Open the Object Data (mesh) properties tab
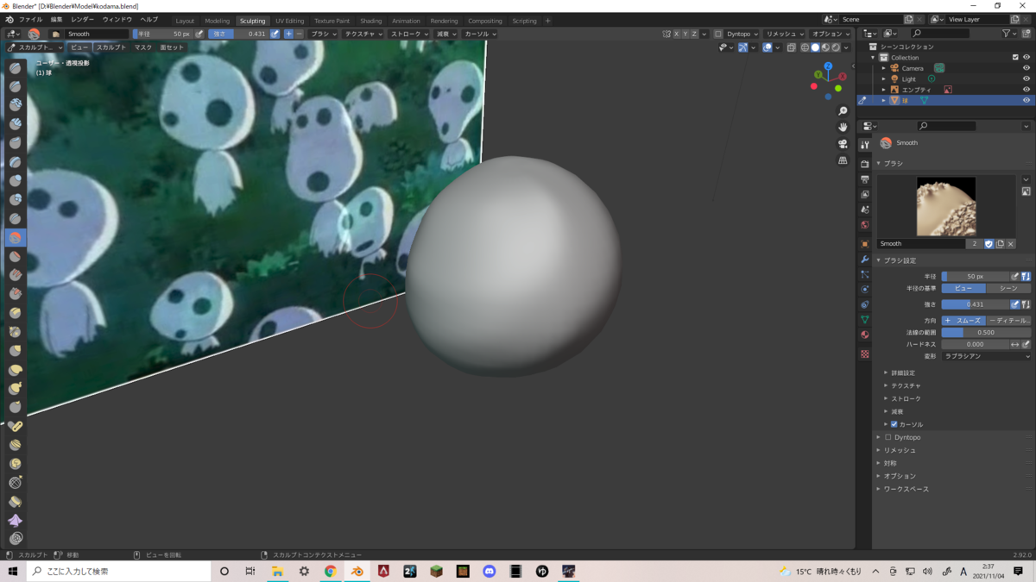Image resolution: width=1036 pixels, height=582 pixels. click(865, 320)
